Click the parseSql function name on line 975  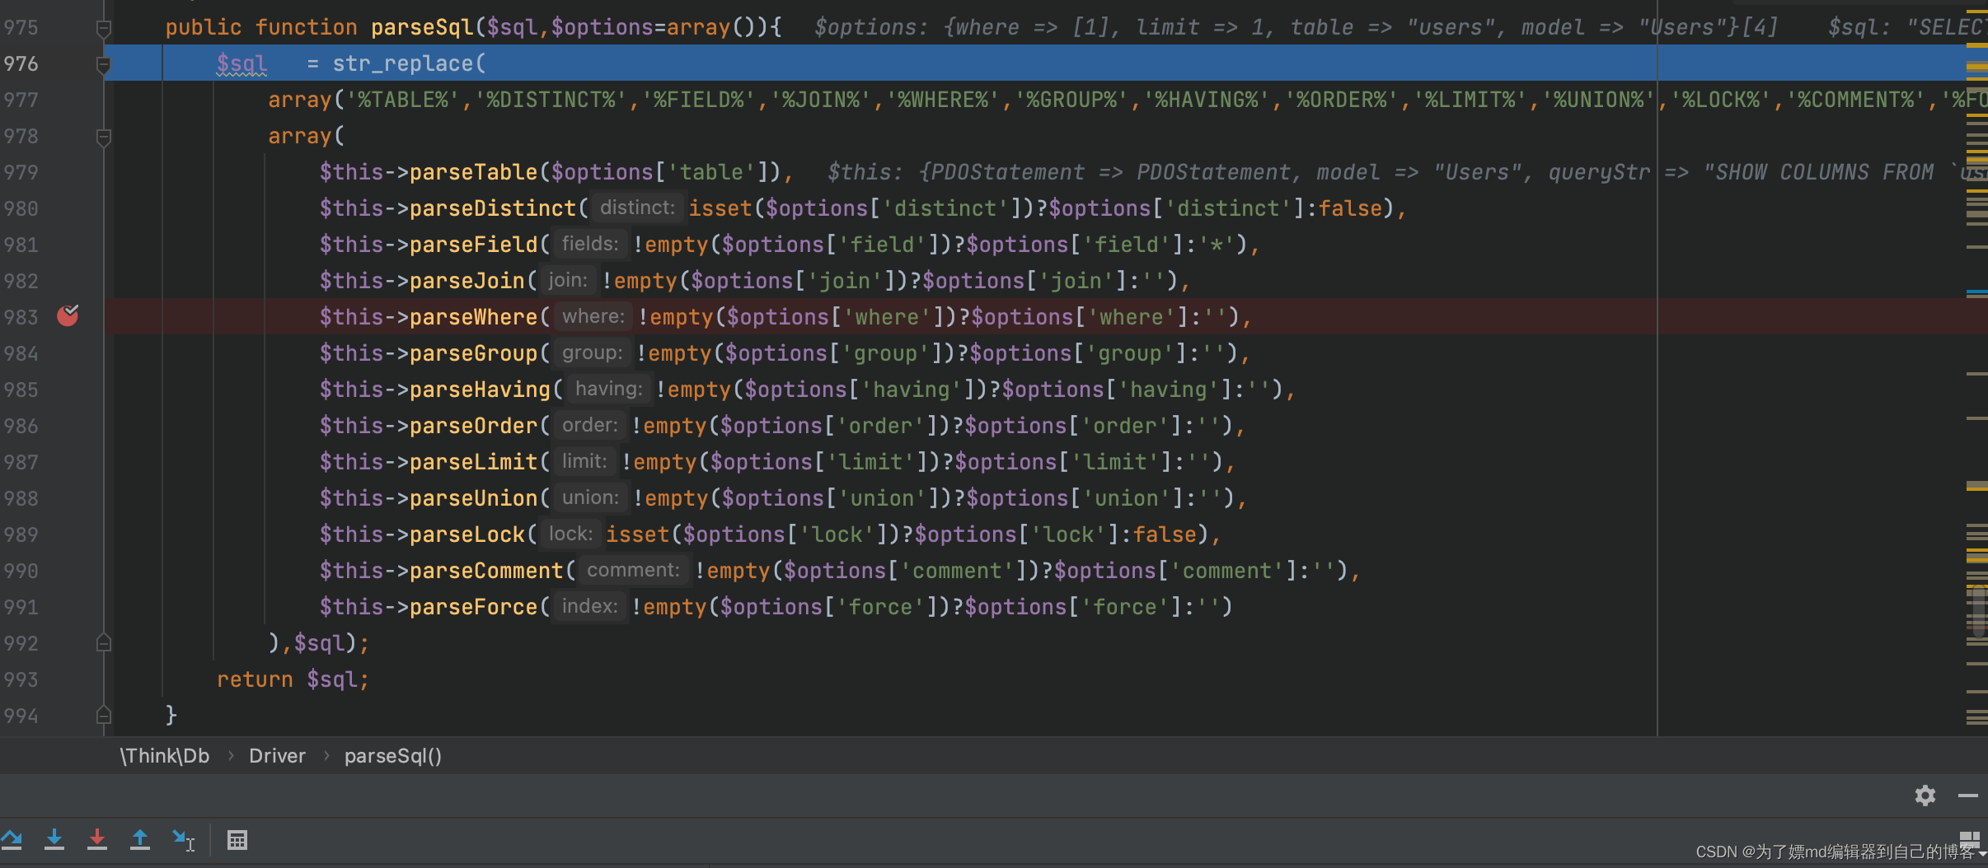point(422,27)
